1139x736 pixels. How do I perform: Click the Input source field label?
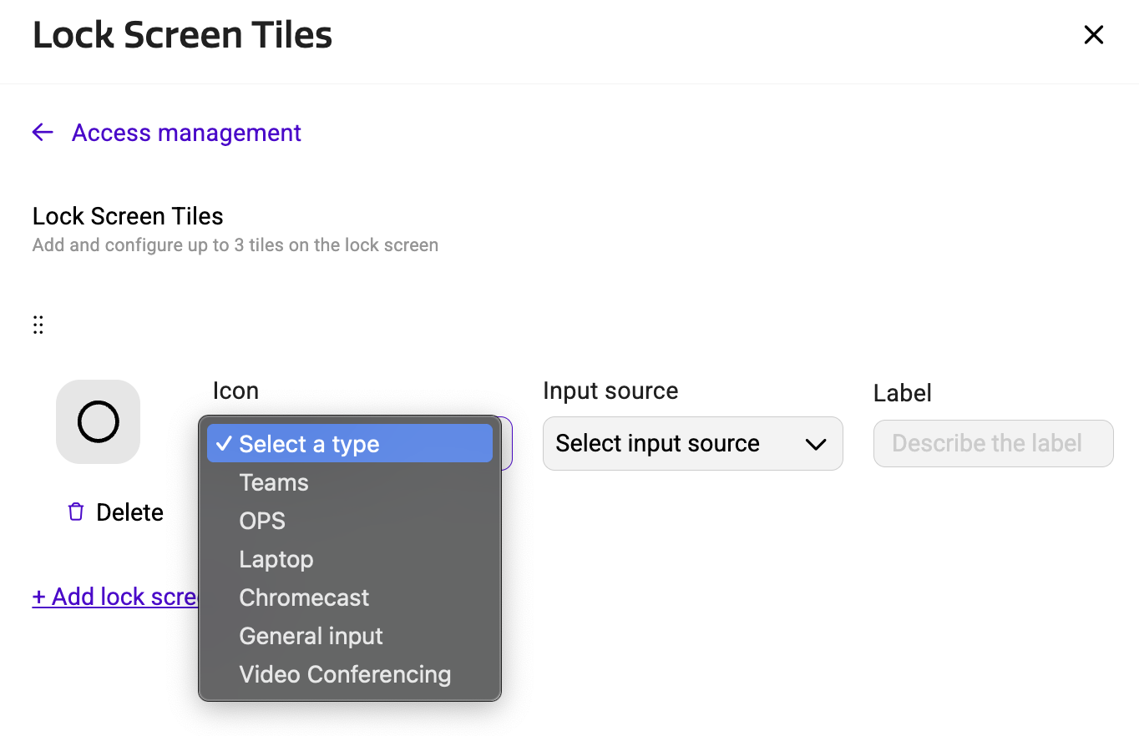[x=610, y=391]
